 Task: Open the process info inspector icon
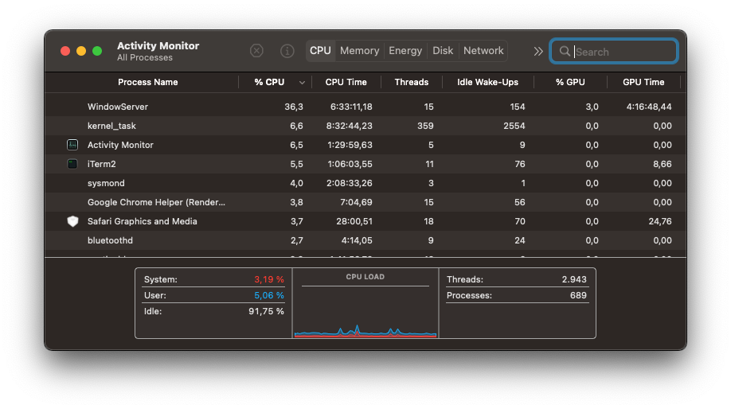tap(287, 51)
